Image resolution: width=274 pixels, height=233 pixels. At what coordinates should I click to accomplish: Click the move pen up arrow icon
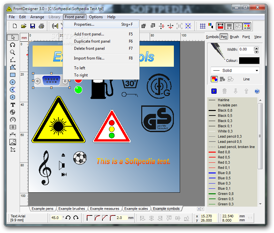[246, 91]
